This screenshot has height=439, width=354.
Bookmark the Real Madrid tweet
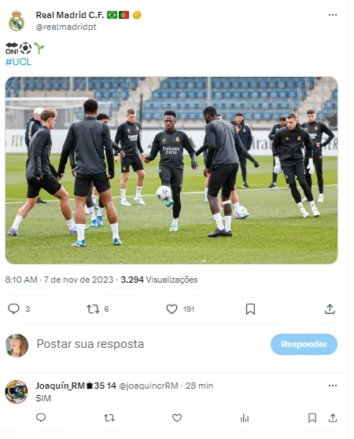click(250, 309)
